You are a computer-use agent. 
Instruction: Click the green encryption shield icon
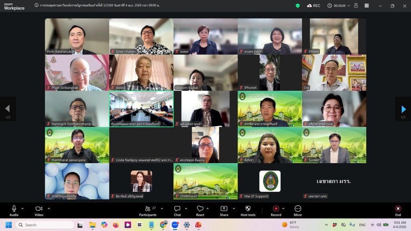297,6
